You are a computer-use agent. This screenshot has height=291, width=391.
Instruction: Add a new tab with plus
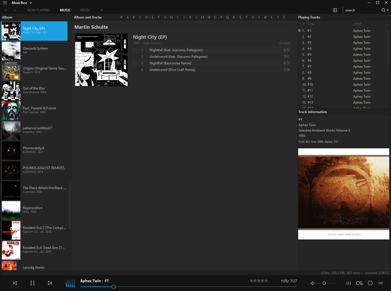pos(102,10)
